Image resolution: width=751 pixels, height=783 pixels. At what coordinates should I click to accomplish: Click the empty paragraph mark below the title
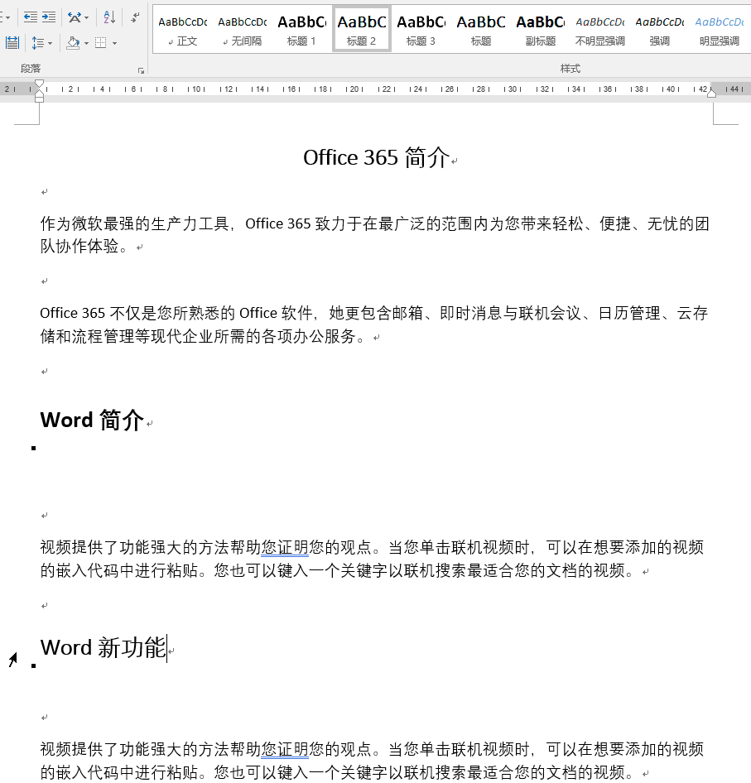click(x=45, y=192)
